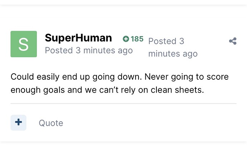View the 185 reputation count

click(137, 39)
